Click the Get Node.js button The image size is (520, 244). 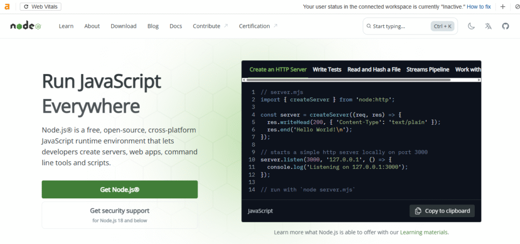(120, 189)
